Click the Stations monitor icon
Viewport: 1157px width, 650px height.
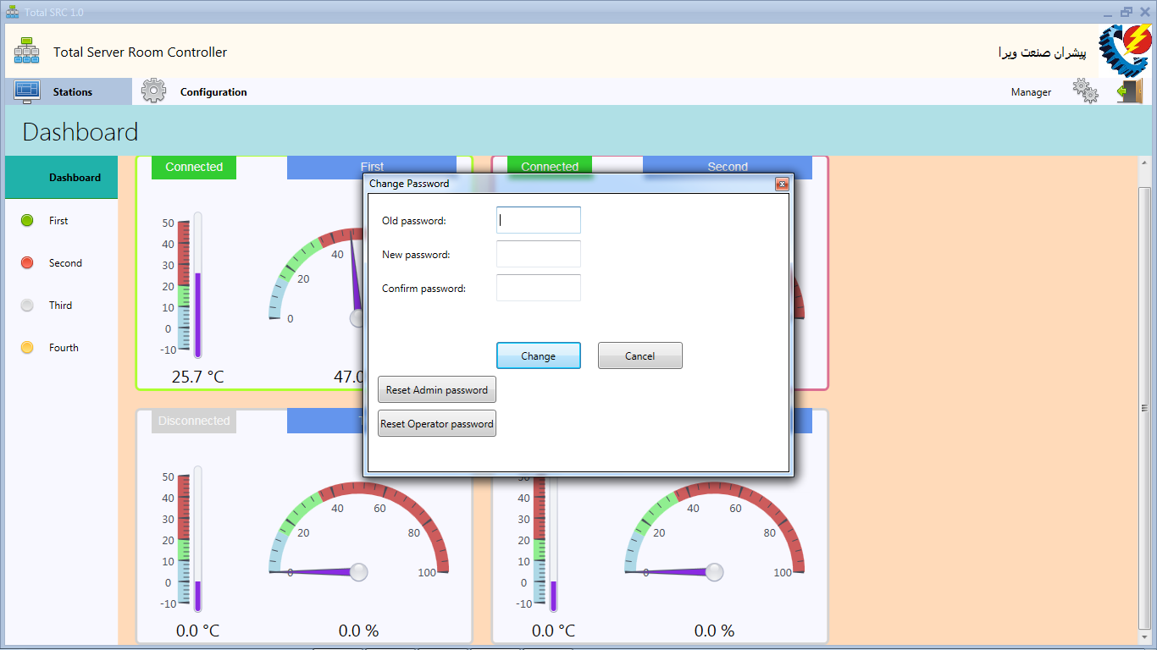[x=27, y=91]
